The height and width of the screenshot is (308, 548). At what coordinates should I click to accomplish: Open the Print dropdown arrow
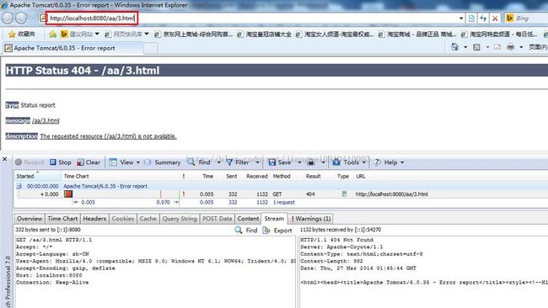521,47
